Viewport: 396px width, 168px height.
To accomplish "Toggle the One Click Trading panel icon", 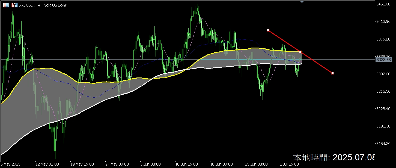I will (x=15, y=5).
